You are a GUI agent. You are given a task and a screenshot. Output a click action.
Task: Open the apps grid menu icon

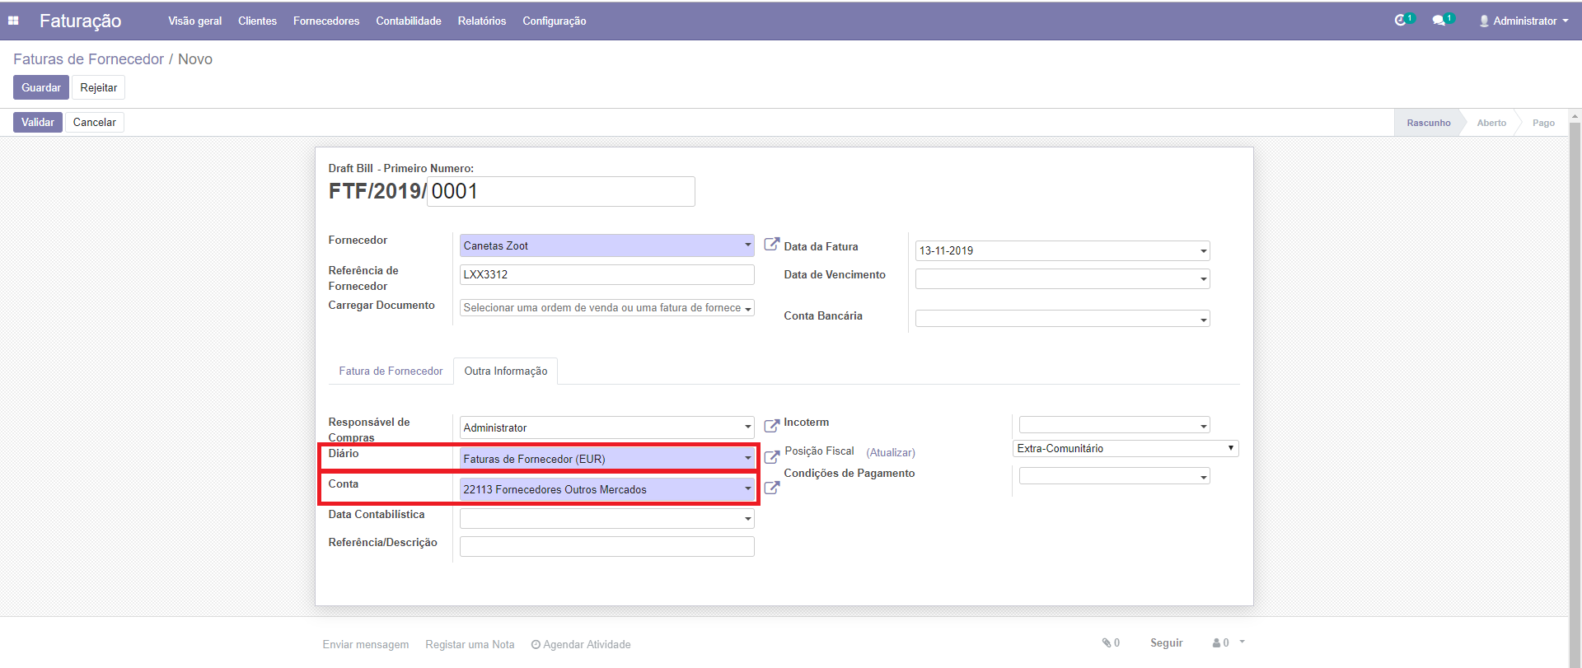pos(13,21)
